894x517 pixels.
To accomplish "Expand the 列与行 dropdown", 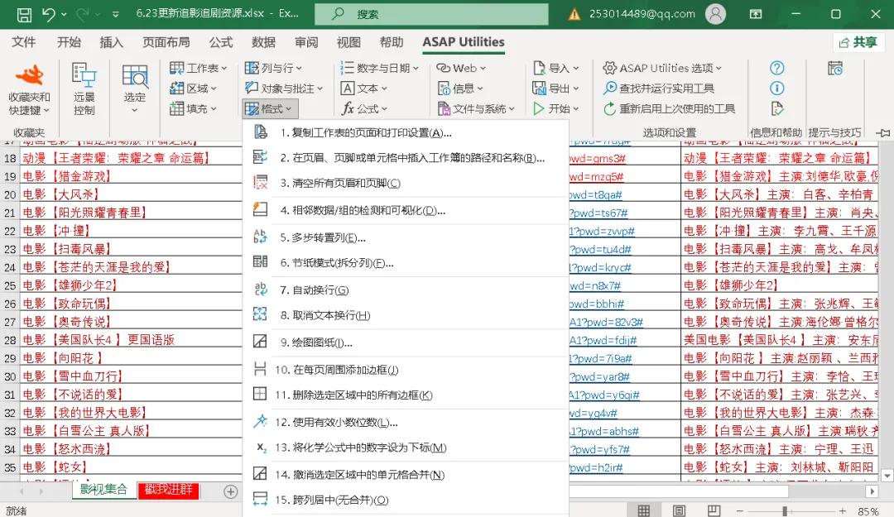I will (x=273, y=68).
